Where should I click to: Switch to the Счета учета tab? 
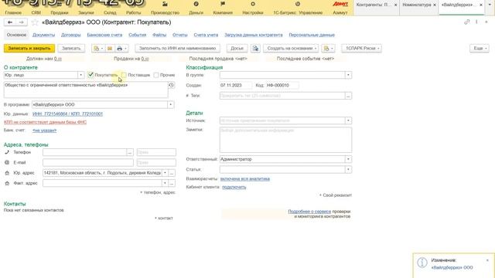(x=206, y=35)
